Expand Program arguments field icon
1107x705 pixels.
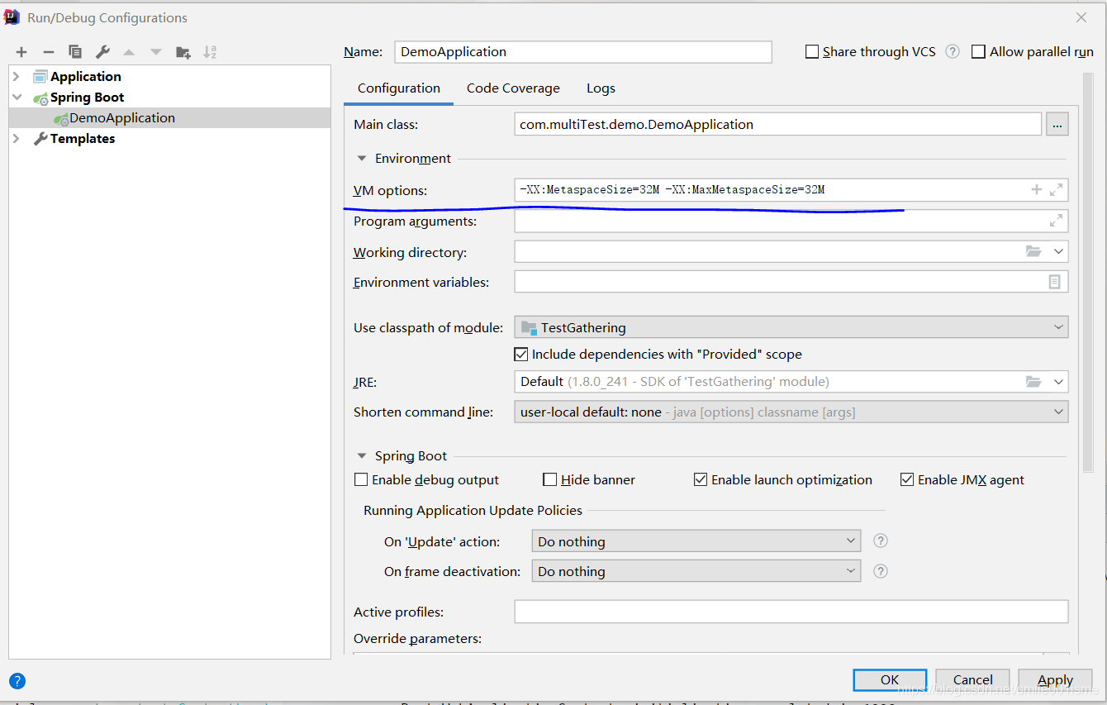(1056, 221)
